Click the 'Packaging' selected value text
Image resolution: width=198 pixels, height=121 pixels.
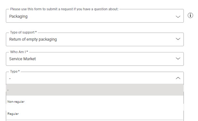(x=18, y=16)
